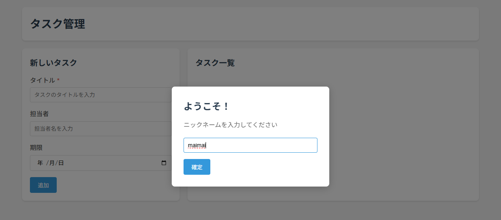Image resolution: width=501 pixels, height=220 pixels.
Task: Click the タスク一覧 section heading
Action: tap(215, 63)
